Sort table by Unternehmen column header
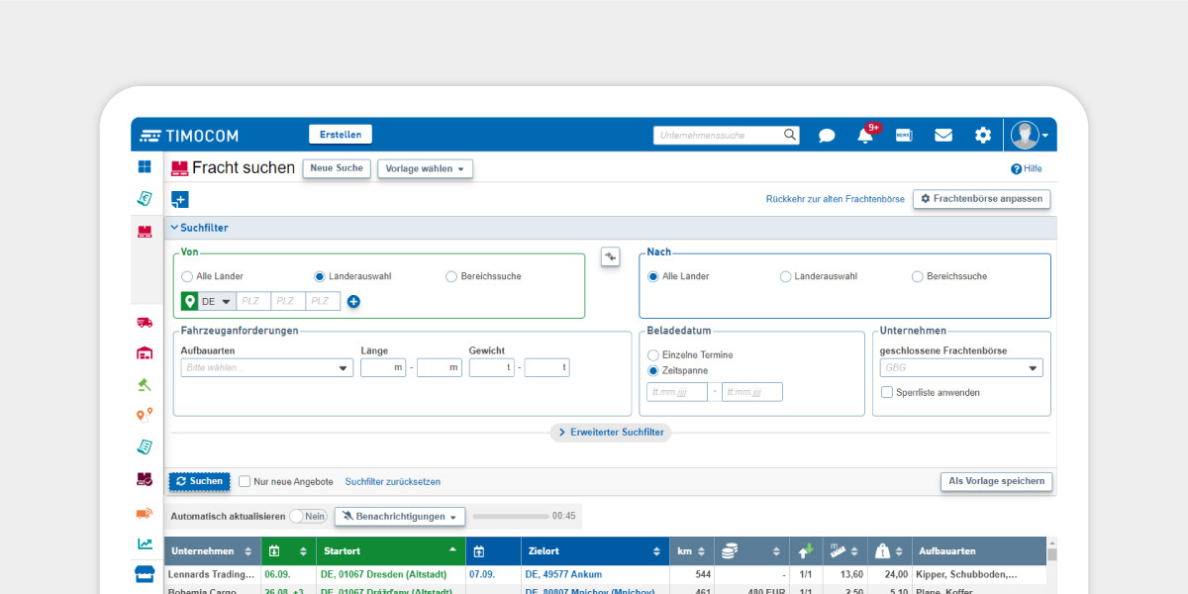The height and width of the screenshot is (594, 1188). [x=212, y=551]
